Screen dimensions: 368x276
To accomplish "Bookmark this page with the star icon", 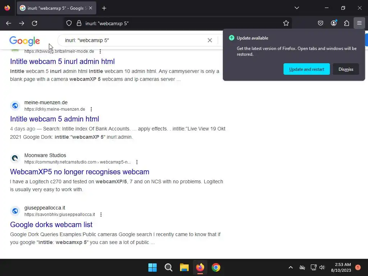I will 286,23.
